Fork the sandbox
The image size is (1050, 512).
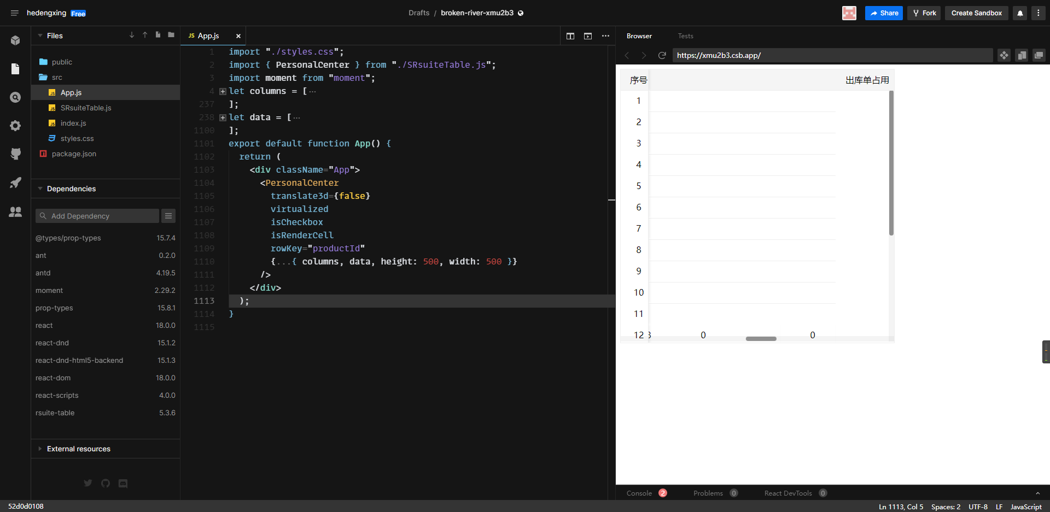click(x=923, y=13)
